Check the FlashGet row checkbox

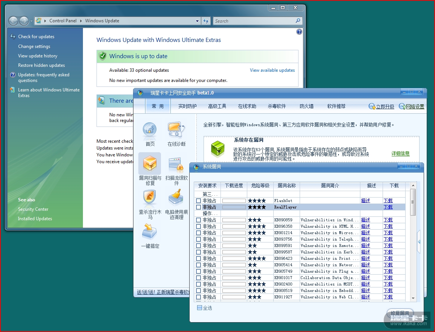[x=198, y=201]
